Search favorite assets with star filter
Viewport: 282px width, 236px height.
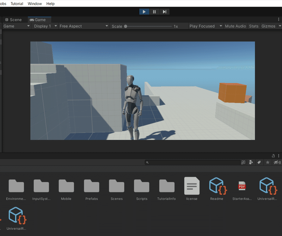tap(268, 162)
